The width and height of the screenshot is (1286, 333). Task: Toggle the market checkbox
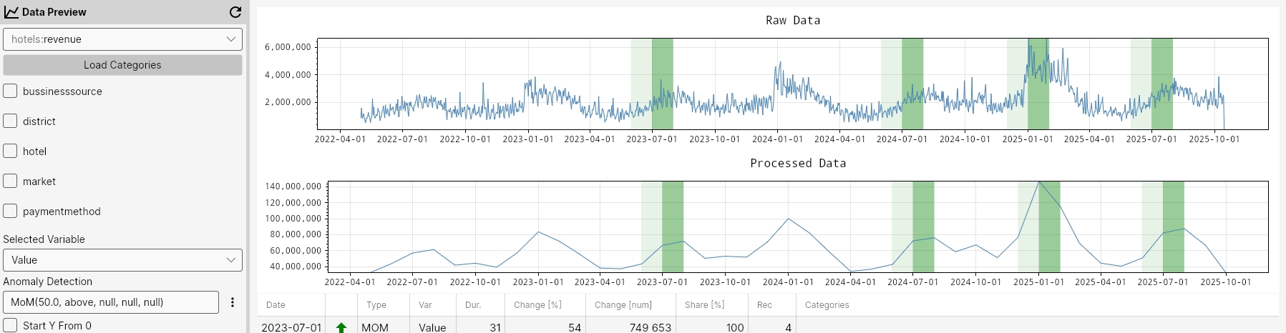(10, 181)
